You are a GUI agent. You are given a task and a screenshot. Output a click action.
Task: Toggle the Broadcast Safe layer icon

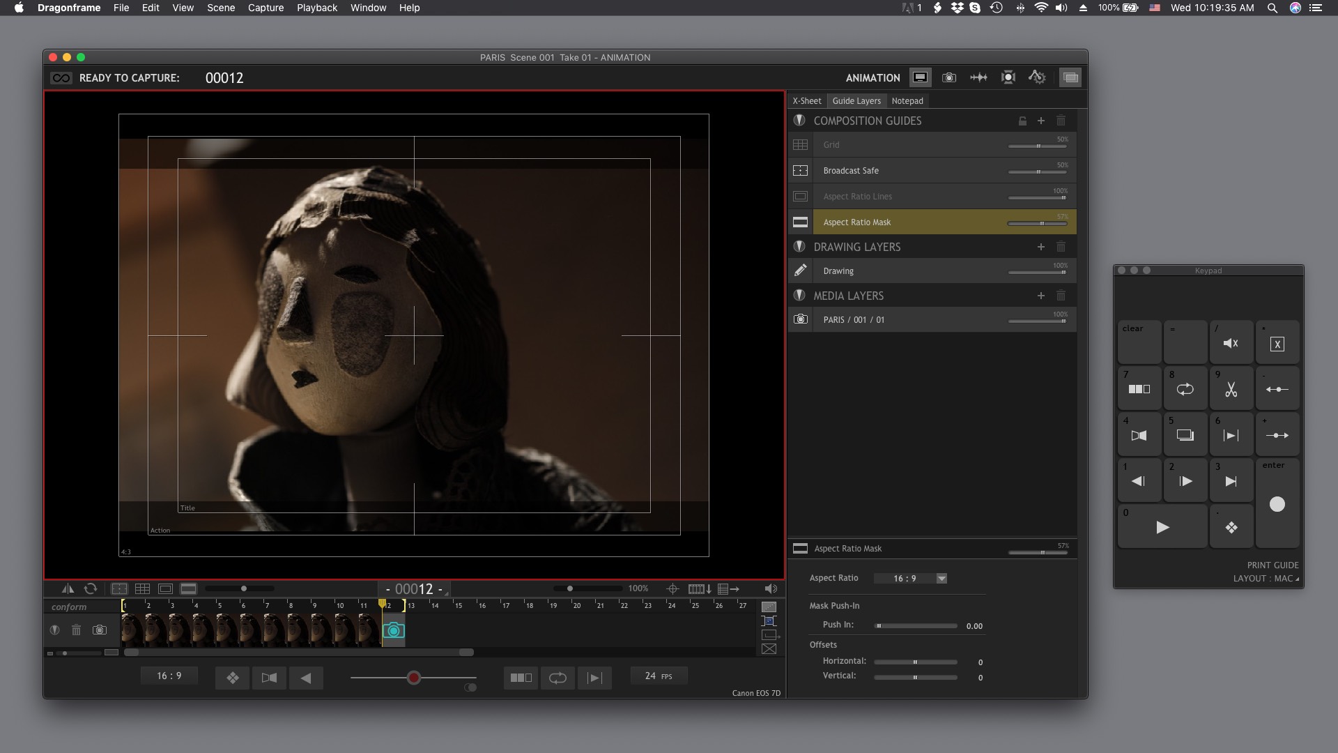800,171
